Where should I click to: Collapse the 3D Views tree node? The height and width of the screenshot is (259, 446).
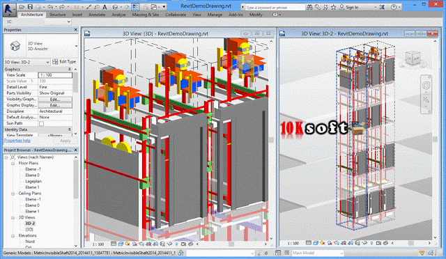[13, 218]
